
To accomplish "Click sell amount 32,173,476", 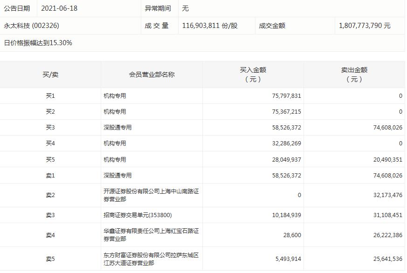I will click(x=387, y=195).
